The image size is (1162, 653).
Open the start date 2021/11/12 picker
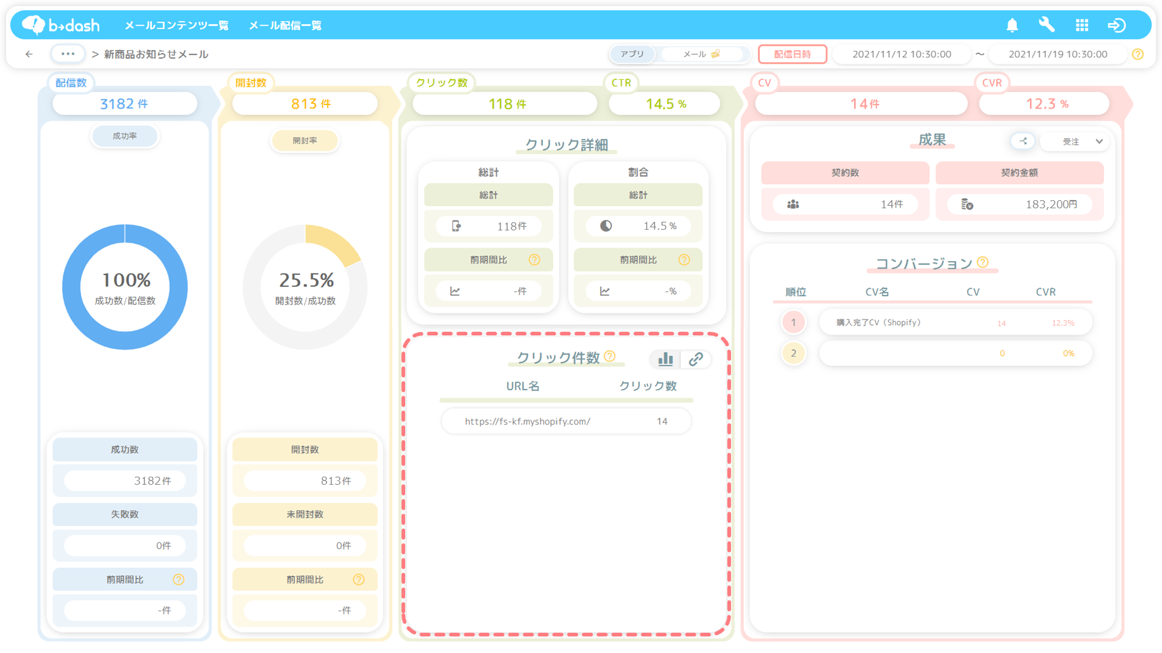pyautogui.click(x=901, y=54)
